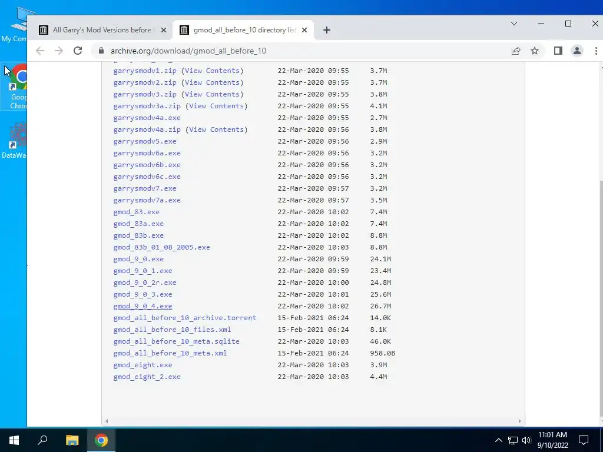Download gmod_83a.exe
This screenshot has height=452, width=603.
(138, 224)
